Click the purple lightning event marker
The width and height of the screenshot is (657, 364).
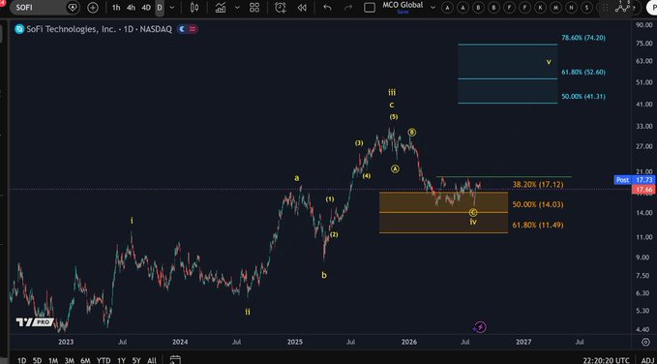pyautogui.click(x=480, y=326)
